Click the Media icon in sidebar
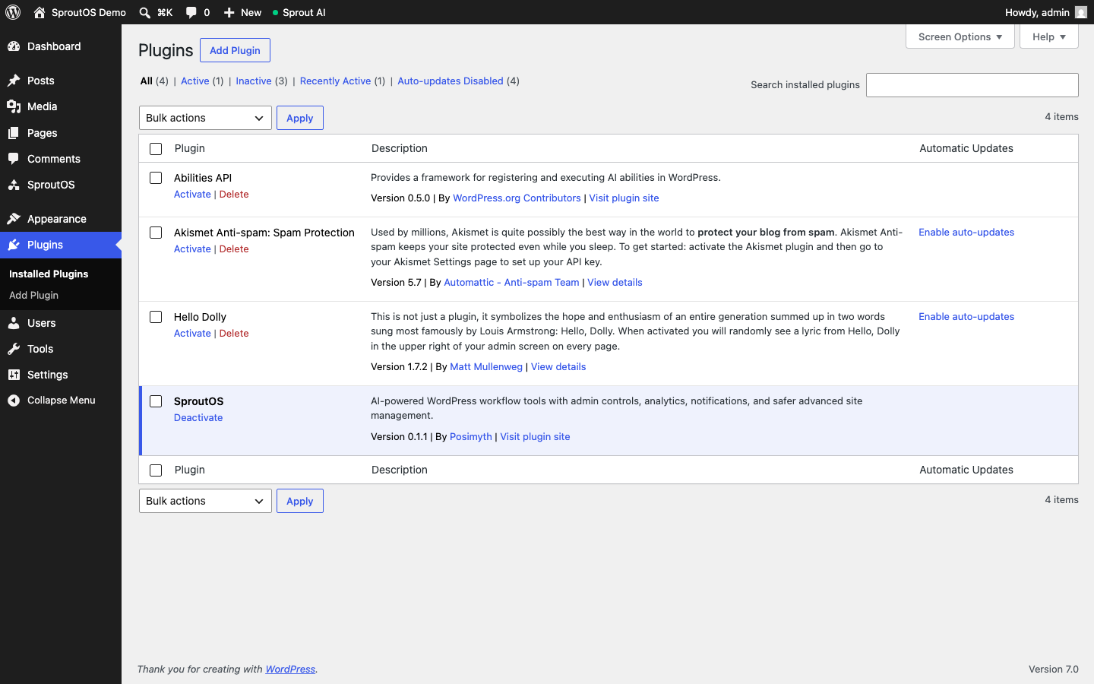The height and width of the screenshot is (684, 1094). 14,106
